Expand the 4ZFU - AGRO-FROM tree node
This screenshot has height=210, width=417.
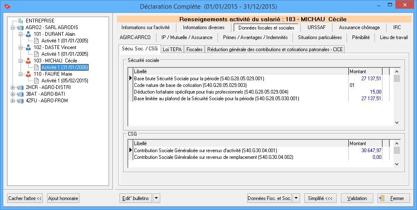[12, 101]
